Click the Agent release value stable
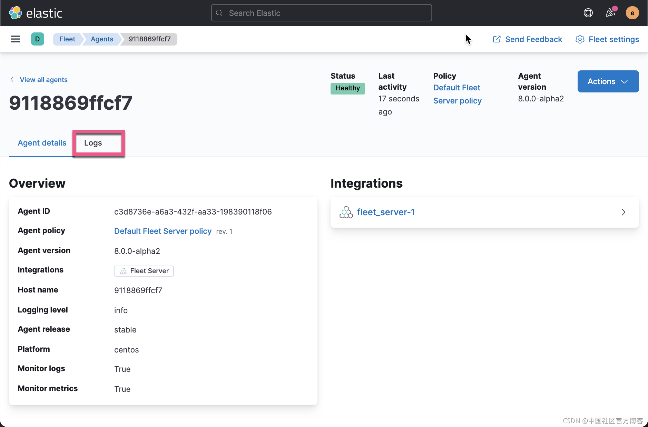The image size is (648, 427). [125, 330]
